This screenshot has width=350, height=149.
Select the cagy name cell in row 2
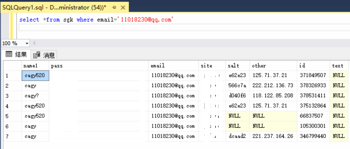click(35, 86)
